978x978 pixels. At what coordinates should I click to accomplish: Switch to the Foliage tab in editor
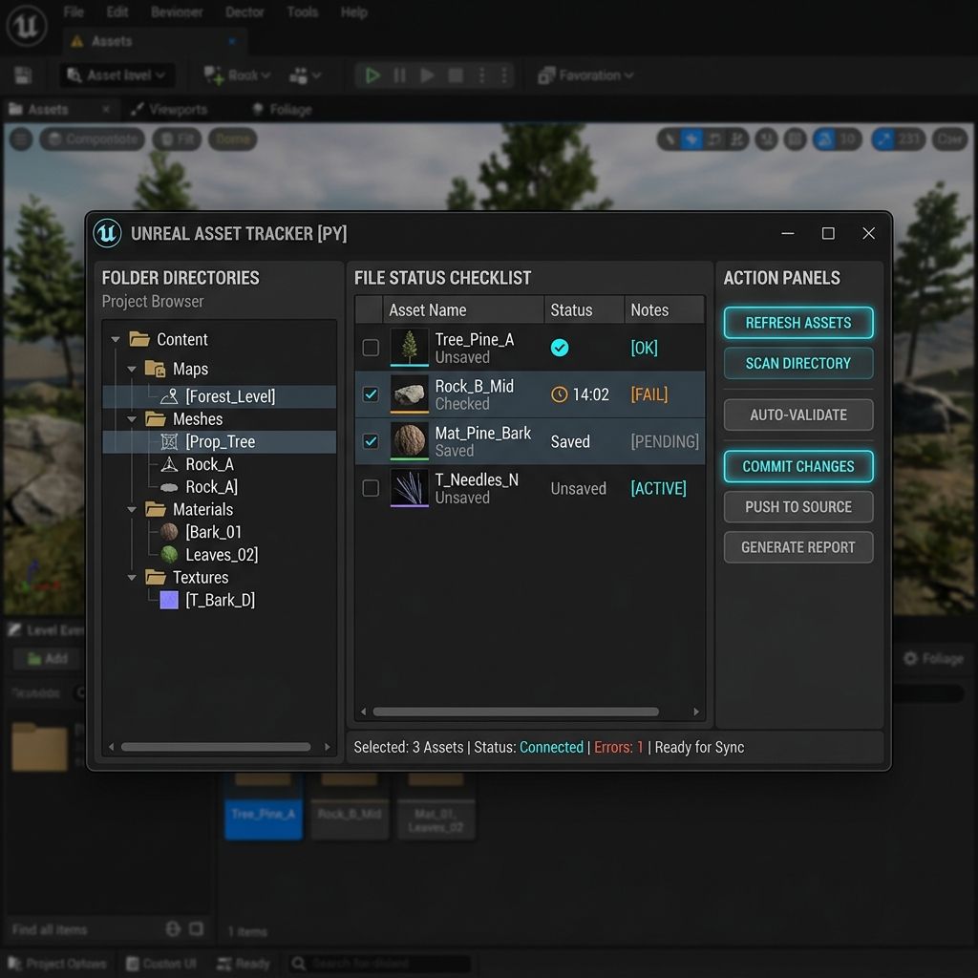click(282, 110)
